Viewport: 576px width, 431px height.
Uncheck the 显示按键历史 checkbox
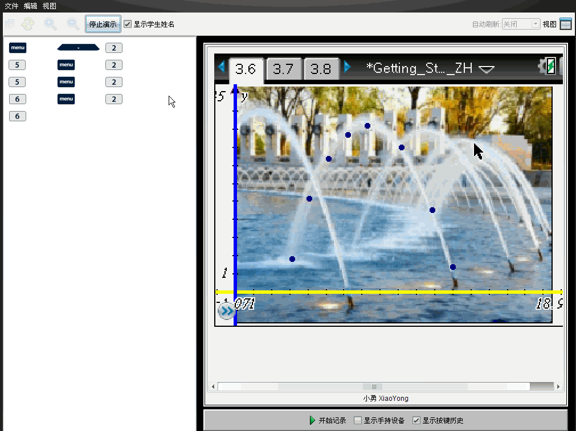pyautogui.click(x=416, y=420)
